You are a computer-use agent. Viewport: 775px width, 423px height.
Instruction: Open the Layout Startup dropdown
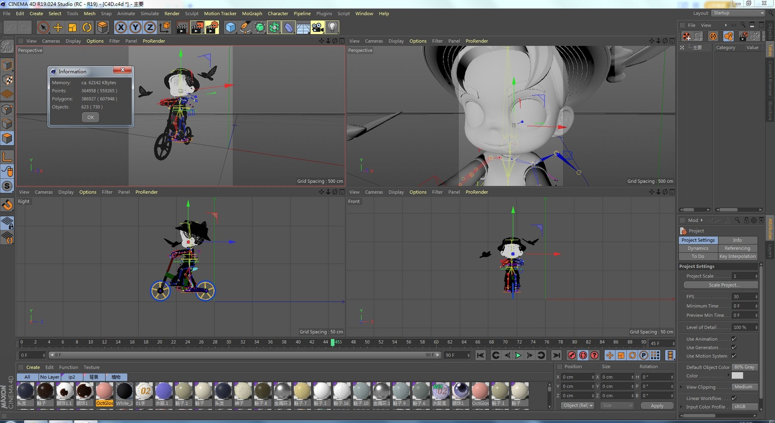[x=738, y=13]
